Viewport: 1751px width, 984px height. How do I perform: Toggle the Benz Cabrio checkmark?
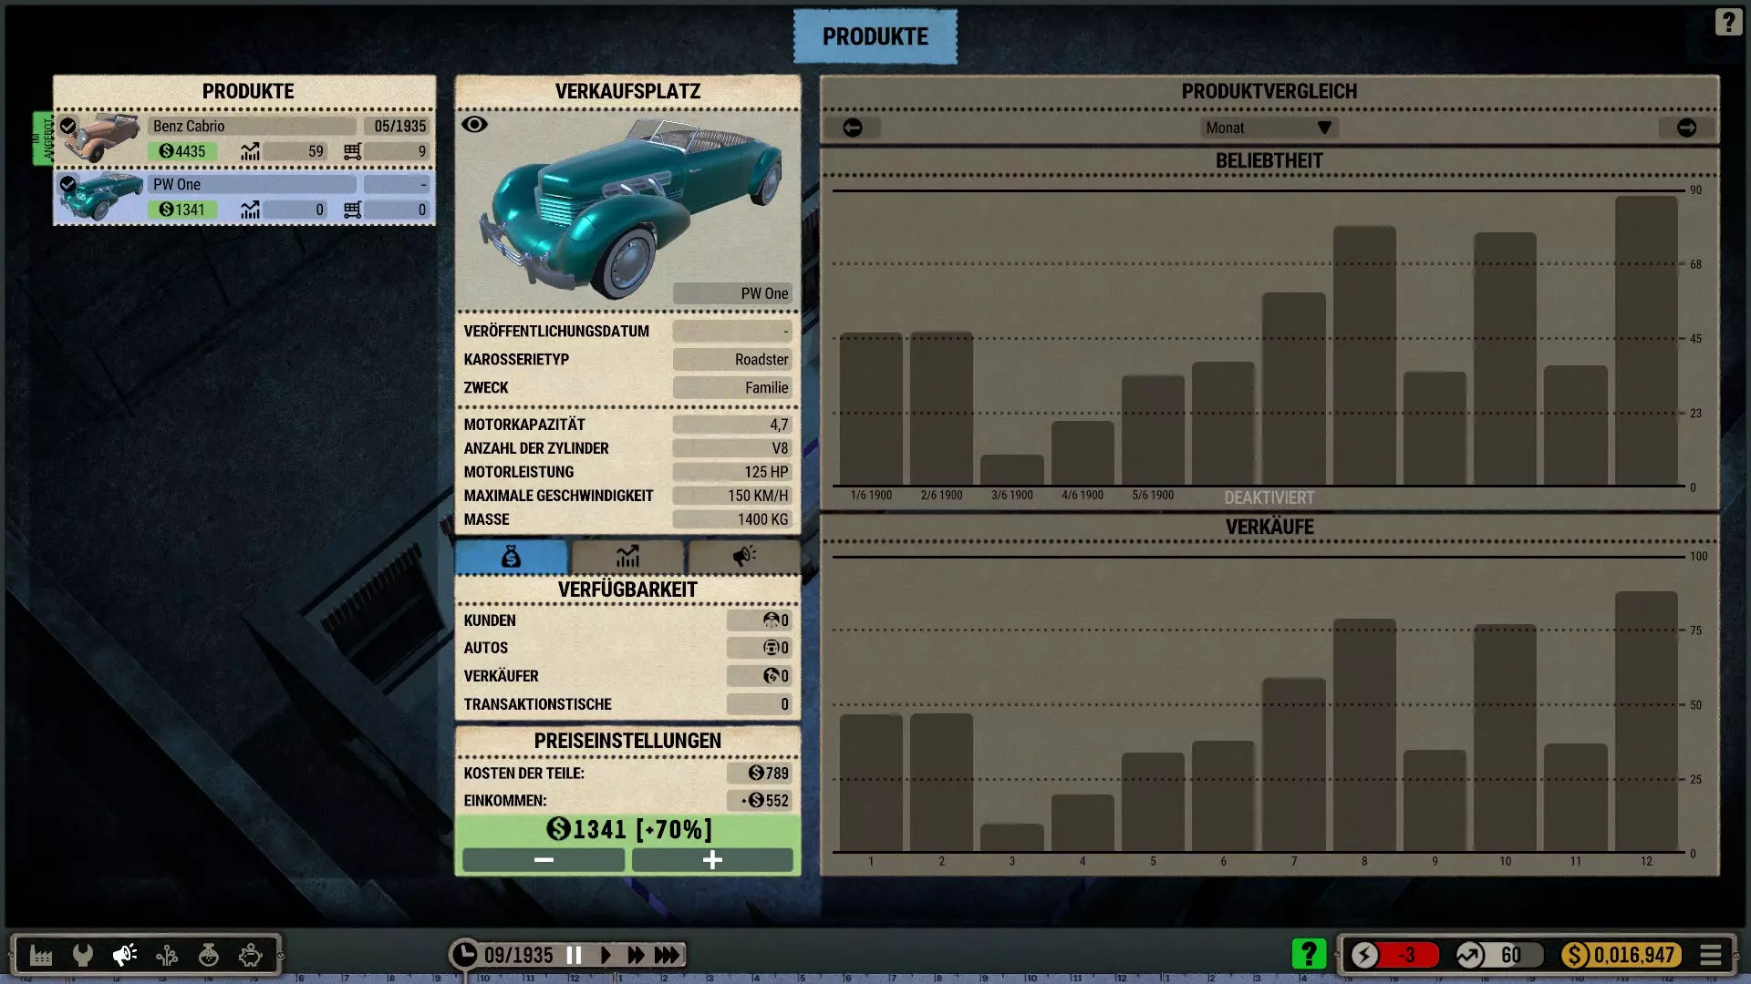tap(67, 126)
